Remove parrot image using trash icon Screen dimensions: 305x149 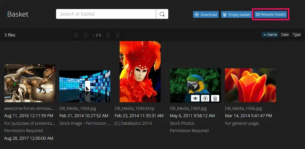pyautogui.click(x=215, y=98)
